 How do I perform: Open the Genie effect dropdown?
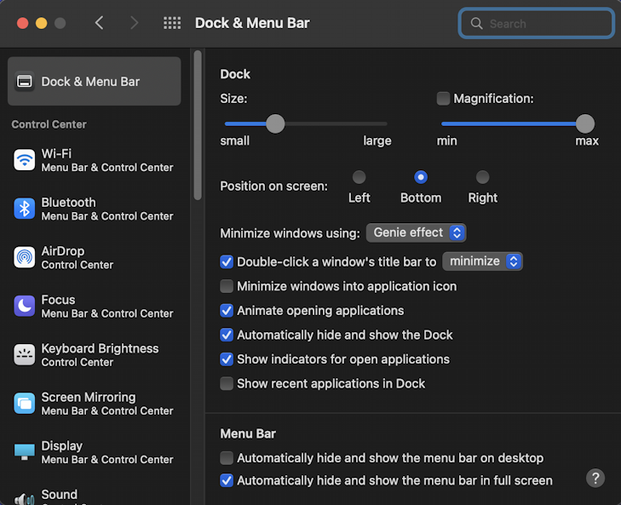(x=416, y=232)
